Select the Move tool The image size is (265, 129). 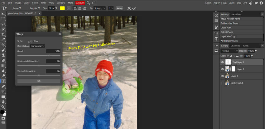pyautogui.click(x=3, y=14)
